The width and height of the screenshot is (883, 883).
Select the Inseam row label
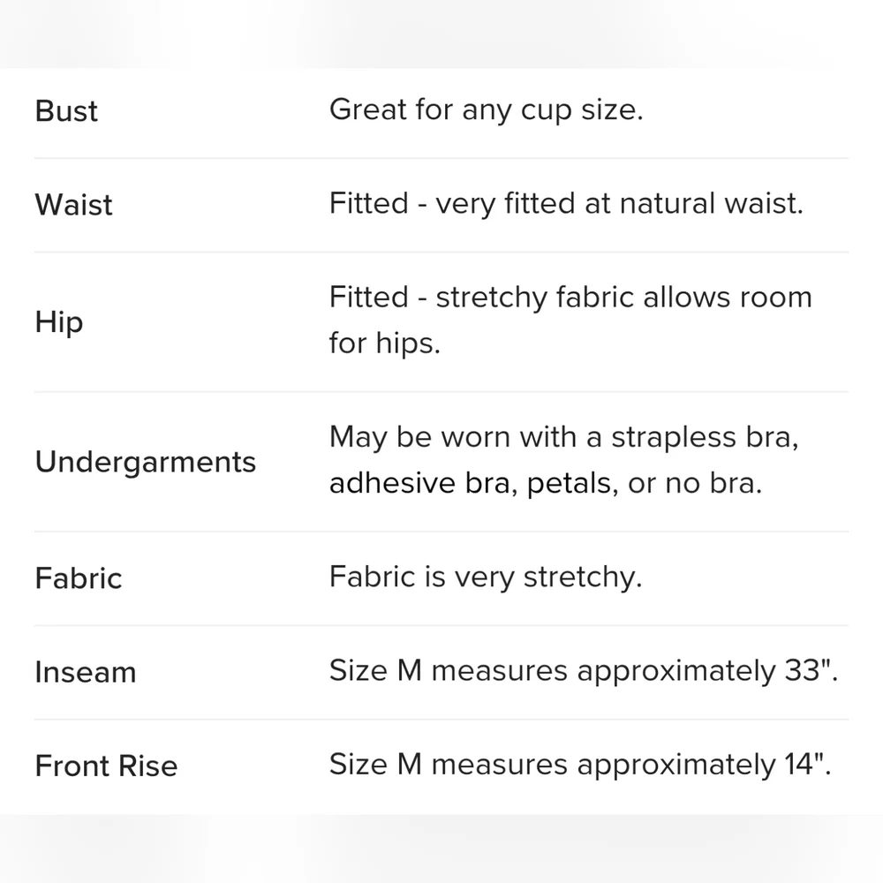tap(86, 672)
